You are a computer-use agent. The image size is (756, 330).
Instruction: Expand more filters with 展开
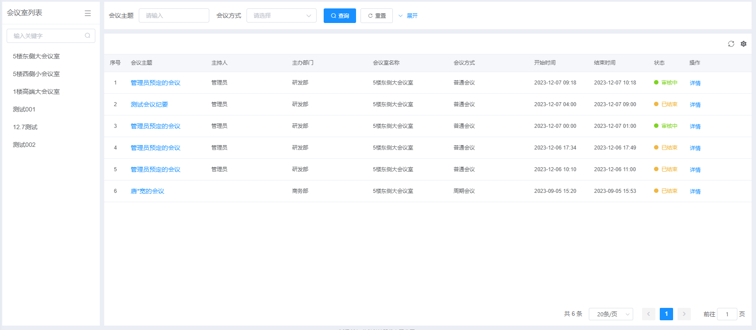click(408, 15)
